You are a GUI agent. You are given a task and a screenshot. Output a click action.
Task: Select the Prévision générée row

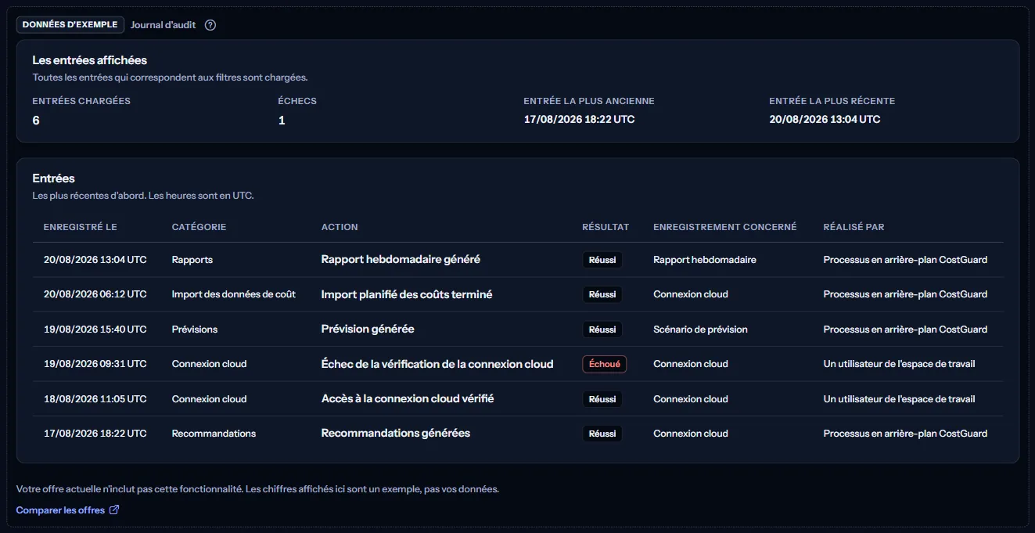518,330
